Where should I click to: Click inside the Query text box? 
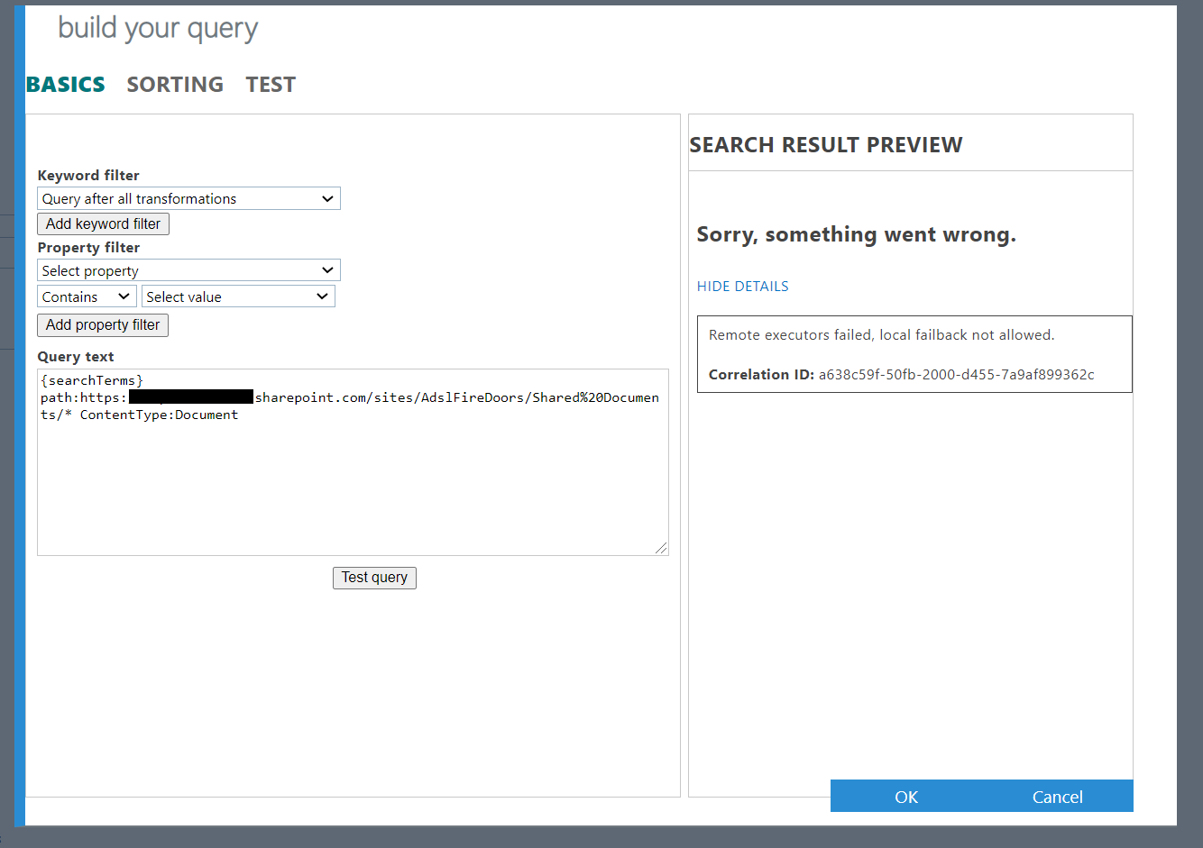(352, 460)
